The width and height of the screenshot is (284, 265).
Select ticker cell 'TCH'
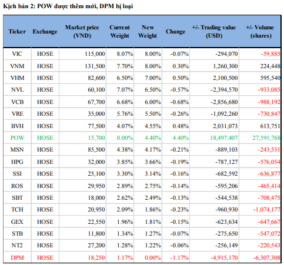coord(17,210)
